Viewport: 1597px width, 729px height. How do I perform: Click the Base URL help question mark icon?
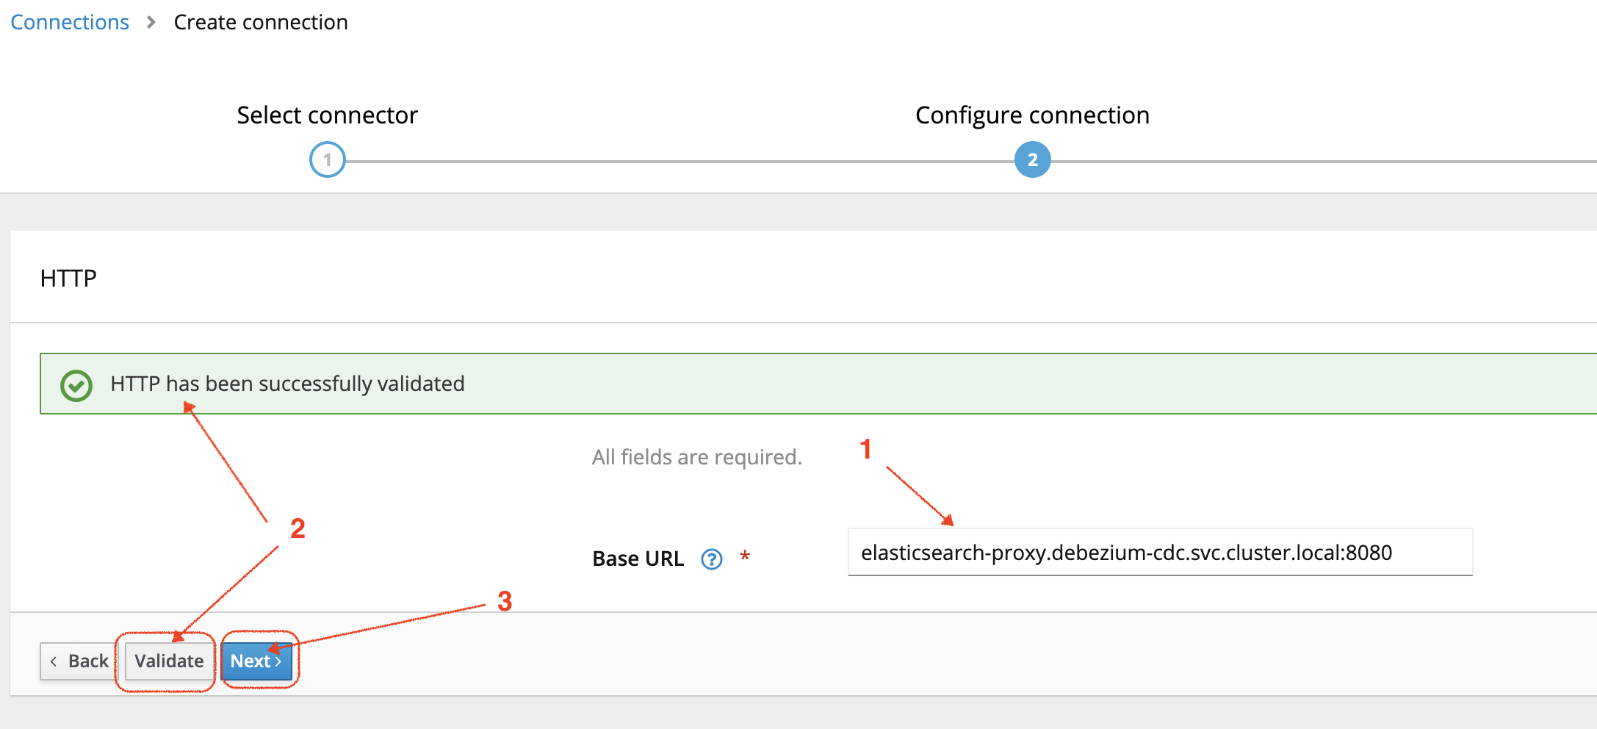click(x=711, y=559)
